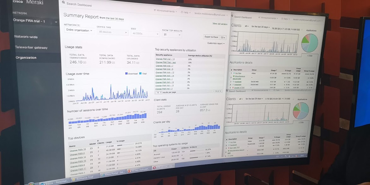Open the Orange FWA 11 device link
This screenshot has width=370, height=185.
click(x=78, y=170)
